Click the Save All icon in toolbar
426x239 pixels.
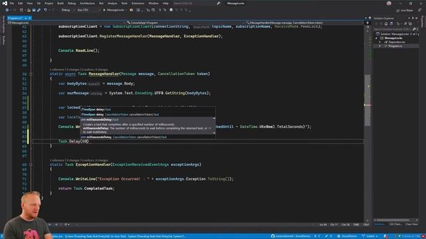click(x=39, y=10)
